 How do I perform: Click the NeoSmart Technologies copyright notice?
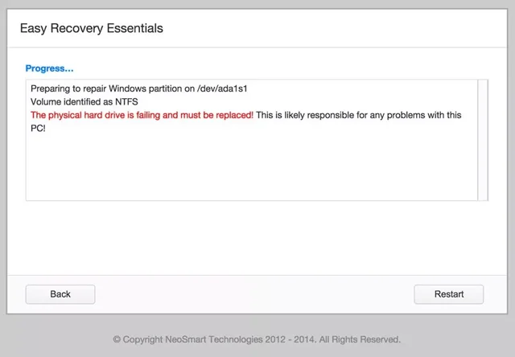[x=257, y=339]
